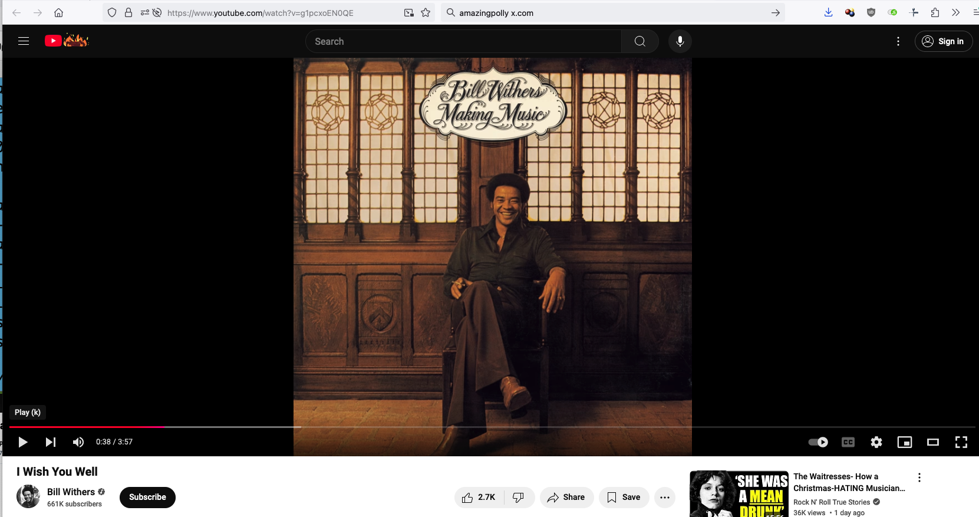
Task: Open the player settings gear
Action: tap(876, 442)
